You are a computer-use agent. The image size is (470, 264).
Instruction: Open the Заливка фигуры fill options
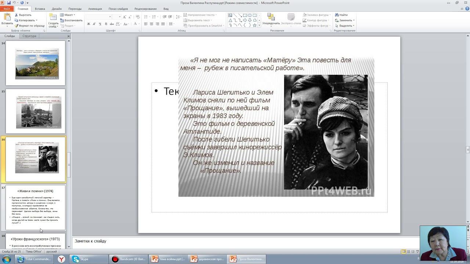317,15
